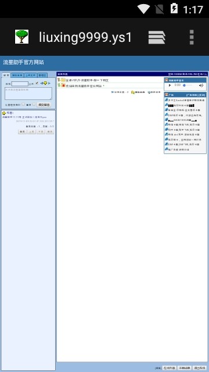Click the left arrow beside the smiley
The width and height of the screenshot is (209, 372).
(41, 83)
